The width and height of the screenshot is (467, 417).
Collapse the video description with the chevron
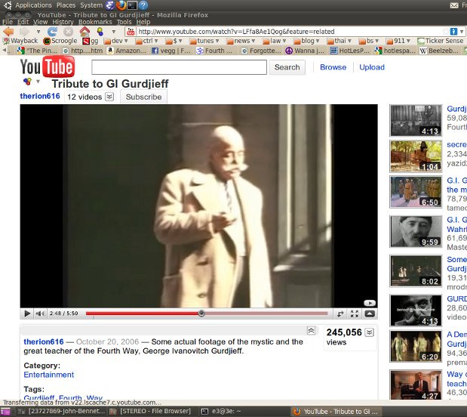coord(311,331)
